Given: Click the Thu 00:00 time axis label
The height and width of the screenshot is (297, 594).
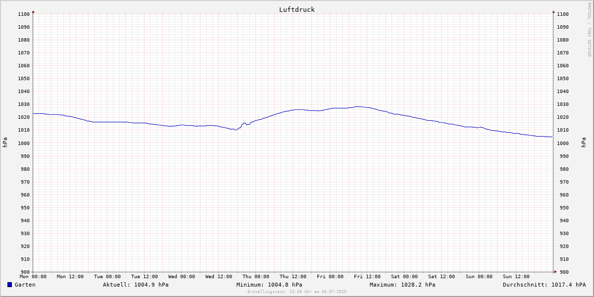Looking at the screenshot, I should (256, 277).
